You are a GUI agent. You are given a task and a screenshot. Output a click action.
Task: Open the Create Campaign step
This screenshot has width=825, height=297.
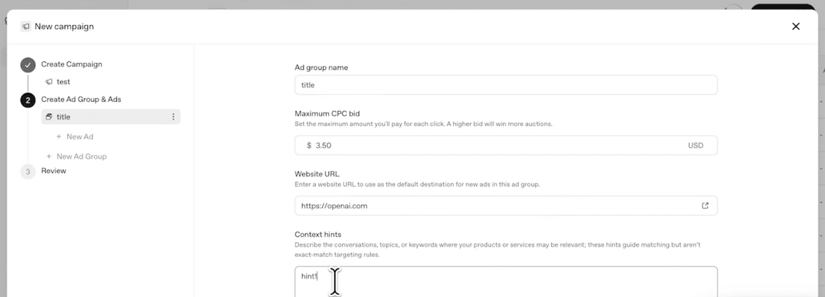(x=72, y=65)
